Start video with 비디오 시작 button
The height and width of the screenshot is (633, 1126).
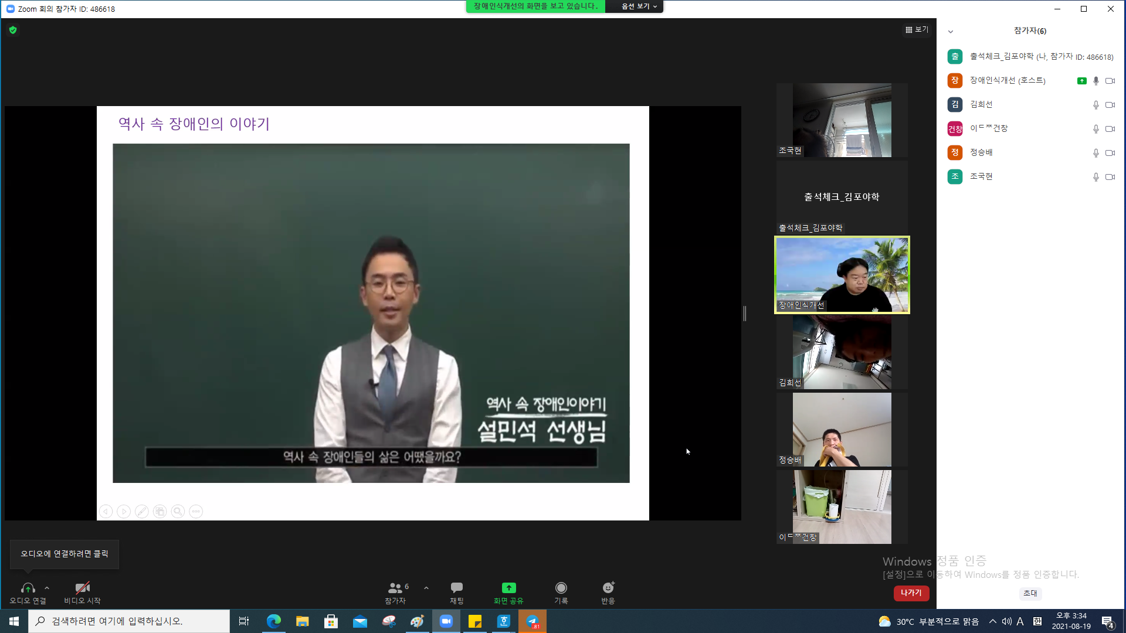82,593
